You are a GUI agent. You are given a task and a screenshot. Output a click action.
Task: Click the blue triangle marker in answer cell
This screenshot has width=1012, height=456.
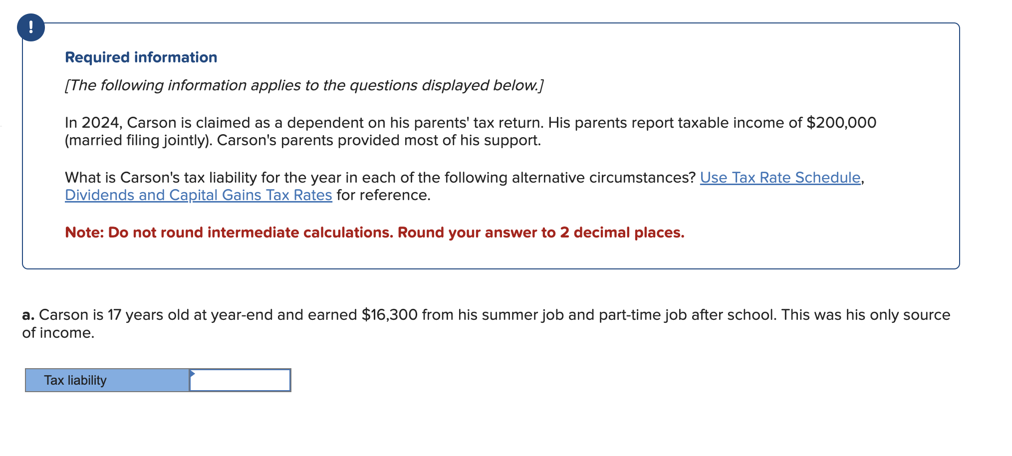pyautogui.click(x=192, y=373)
